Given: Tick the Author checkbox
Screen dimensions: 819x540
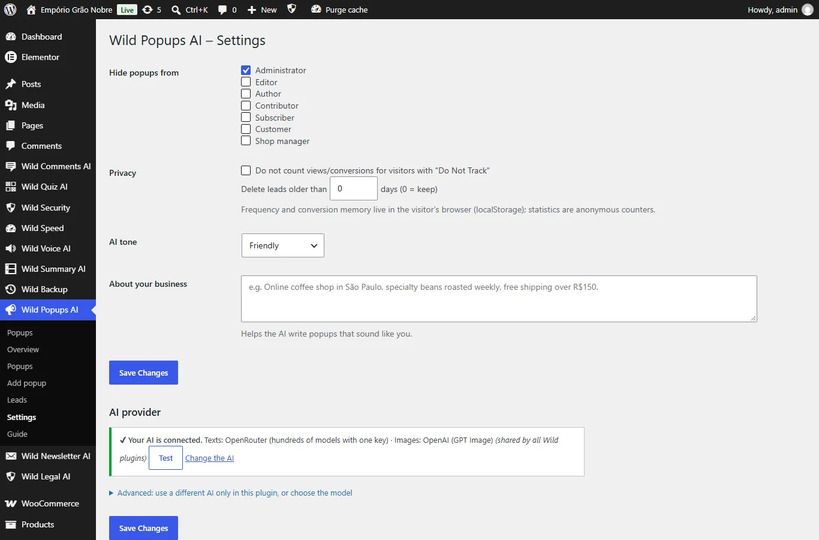Looking at the screenshot, I should (246, 94).
